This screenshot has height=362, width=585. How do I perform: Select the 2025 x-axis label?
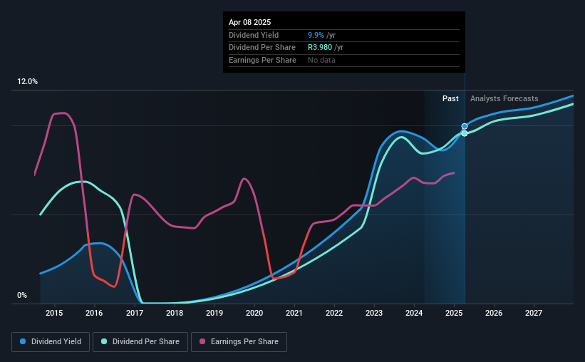click(x=454, y=313)
